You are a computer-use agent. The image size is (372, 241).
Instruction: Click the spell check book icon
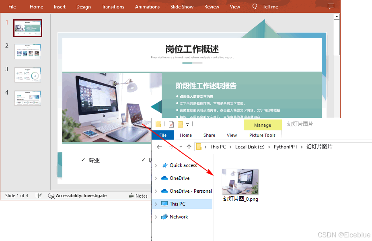pyautogui.click(x=39, y=196)
